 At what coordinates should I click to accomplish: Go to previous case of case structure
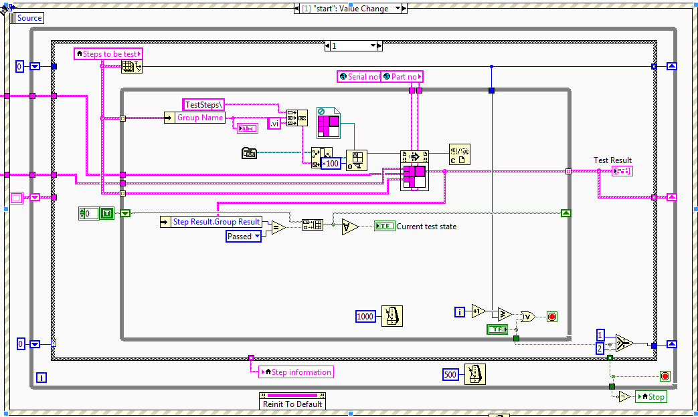tap(328, 46)
